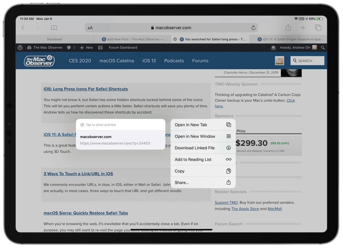
Task: Open the CES 2020 nav link
Action: [80, 61]
